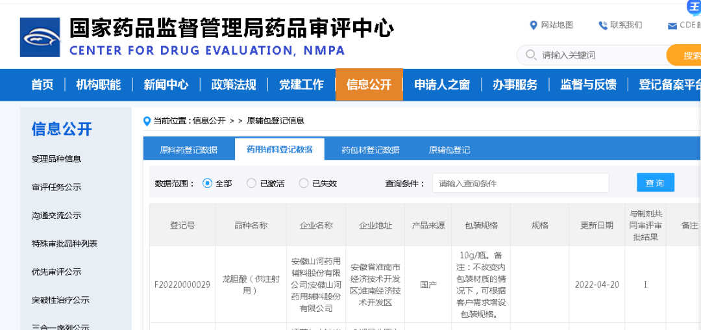
Task: Open 突破性治疗公示 in sidebar
Action: click(60, 300)
